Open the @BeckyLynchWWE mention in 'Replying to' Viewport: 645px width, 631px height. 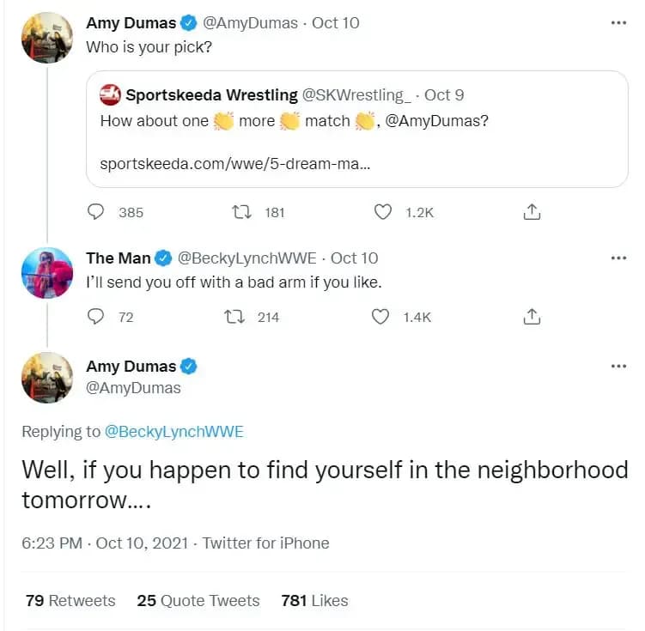[173, 432]
